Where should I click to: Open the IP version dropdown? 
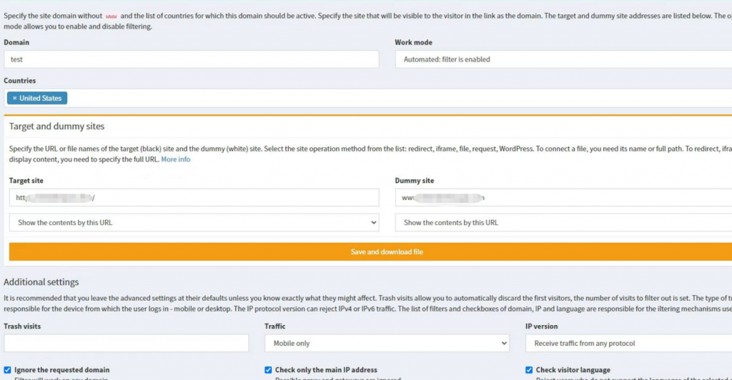click(629, 344)
